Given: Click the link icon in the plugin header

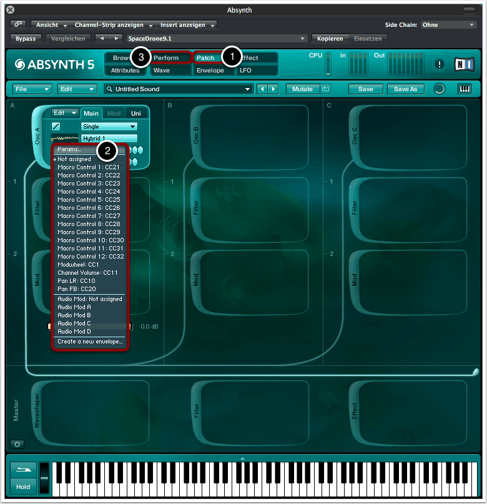Looking at the screenshot, I should pyautogui.click(x=18, y=24).
